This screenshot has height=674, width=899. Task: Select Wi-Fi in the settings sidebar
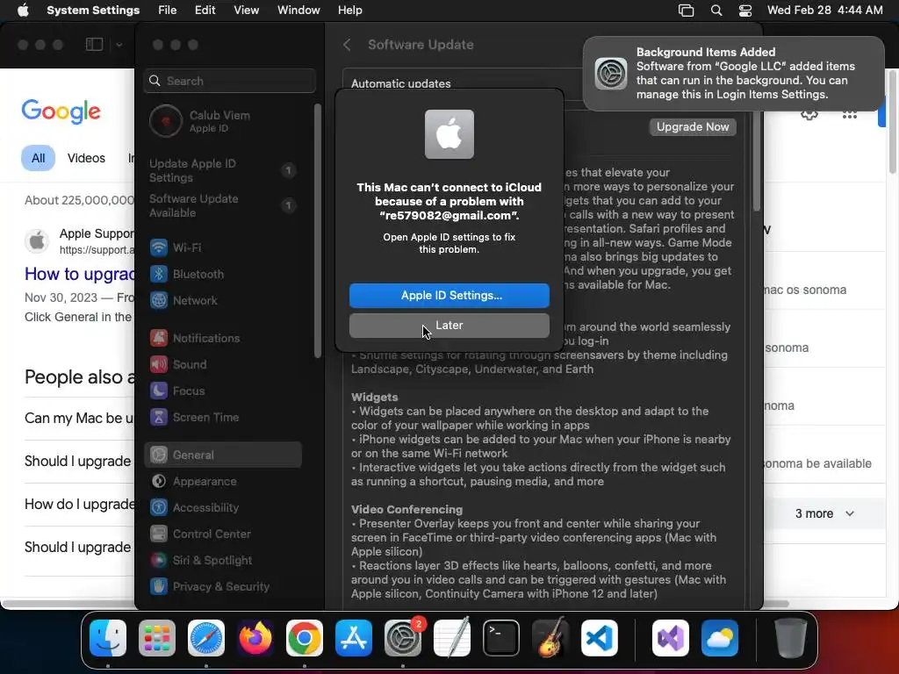[x=223, y=247]
